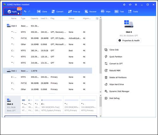The height and width of the screenshot is (135, 158).
Task: Launch Disk Defrag
Action: [112, 98]
